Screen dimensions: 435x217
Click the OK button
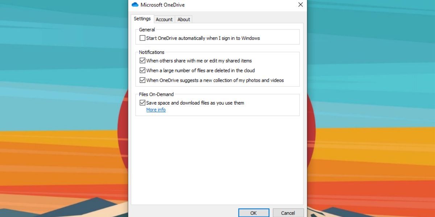coord(253,213)
